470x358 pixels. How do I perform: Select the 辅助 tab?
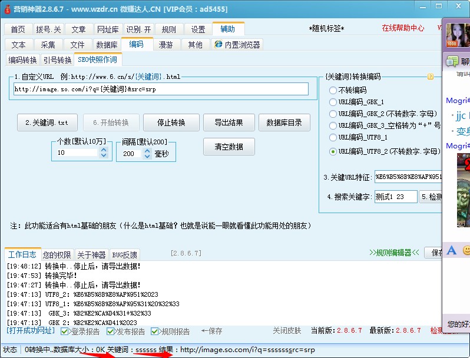228,29
